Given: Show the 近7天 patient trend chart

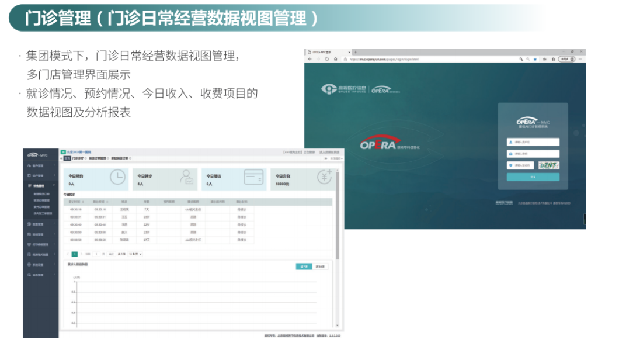Looking at the screenshot, I should coord(304,267).
